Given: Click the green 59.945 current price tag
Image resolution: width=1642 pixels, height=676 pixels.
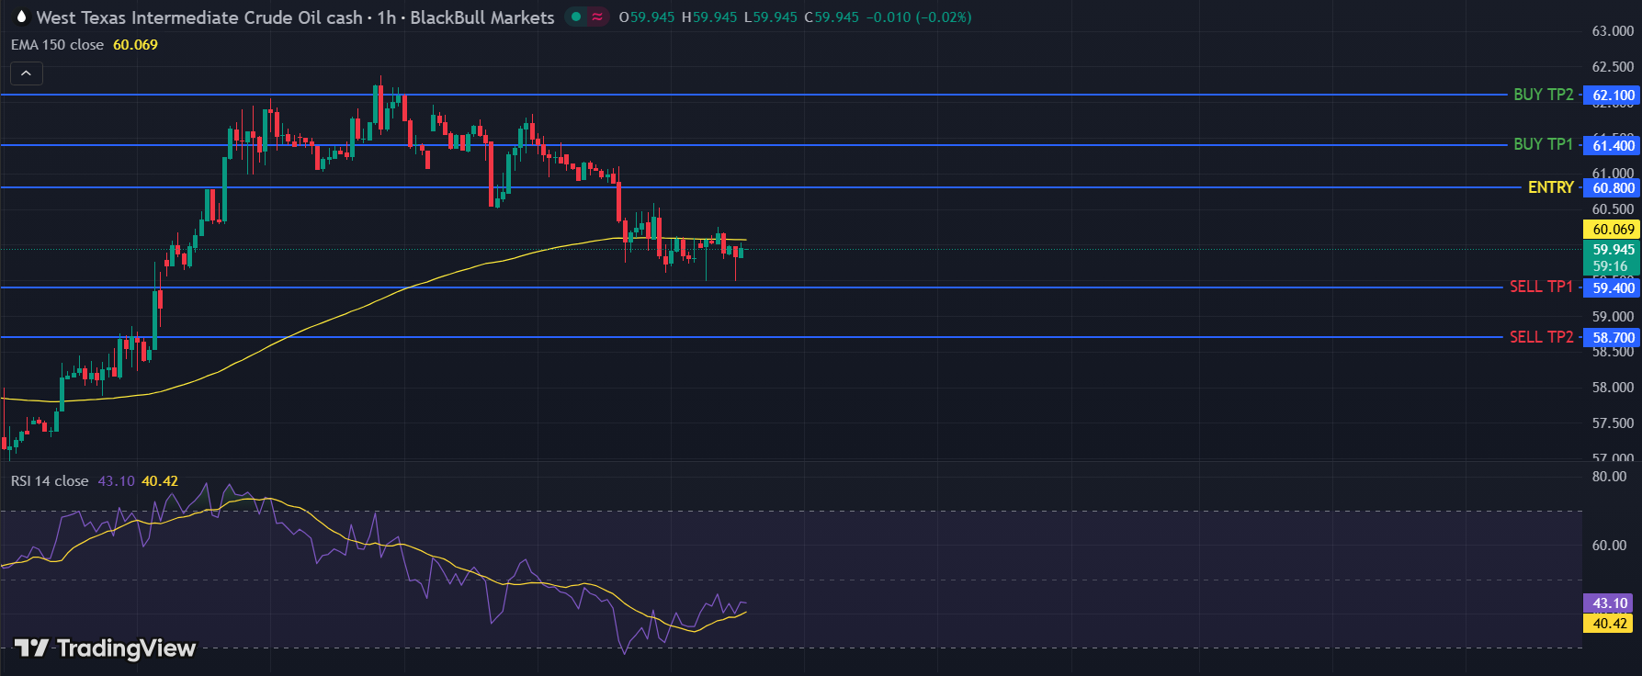Looking at the screenshot, I should coord(1613,250).
